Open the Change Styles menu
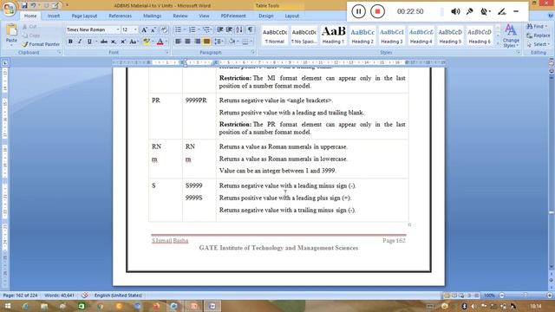The height and width of the screenshot is (312, 555). [511, 36]
